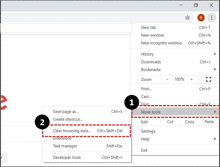The height and width of the screenshot is (167, 220).
Task: Click Cut in the Edit row
Action: point(170,122)
